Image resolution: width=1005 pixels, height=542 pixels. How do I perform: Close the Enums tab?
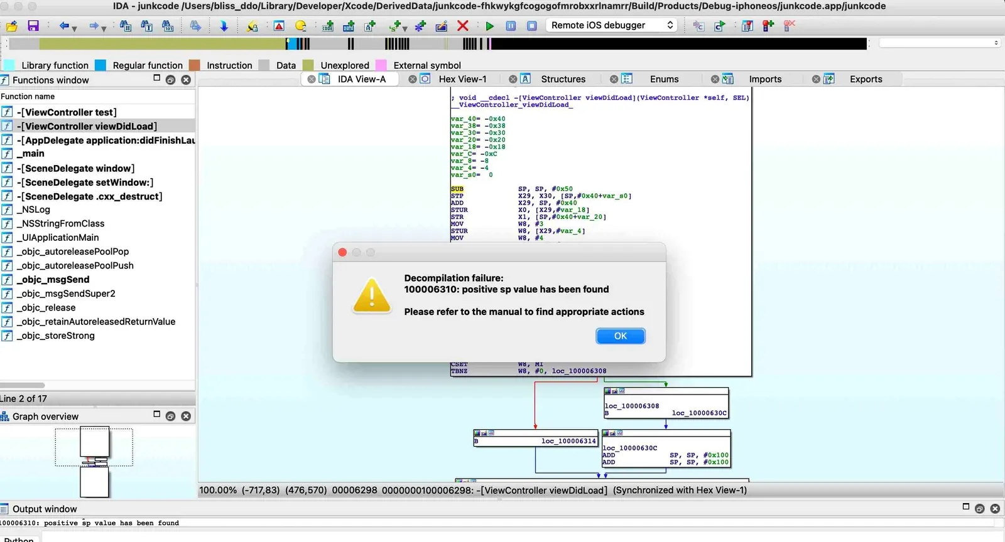coord(614,79)
